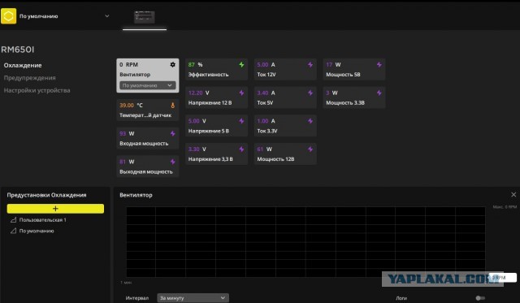The height and width of the screenshot is (303, 520).
Task: Click the bolt icon on Напряжение 3,3 В
Action: click(241, 149)
